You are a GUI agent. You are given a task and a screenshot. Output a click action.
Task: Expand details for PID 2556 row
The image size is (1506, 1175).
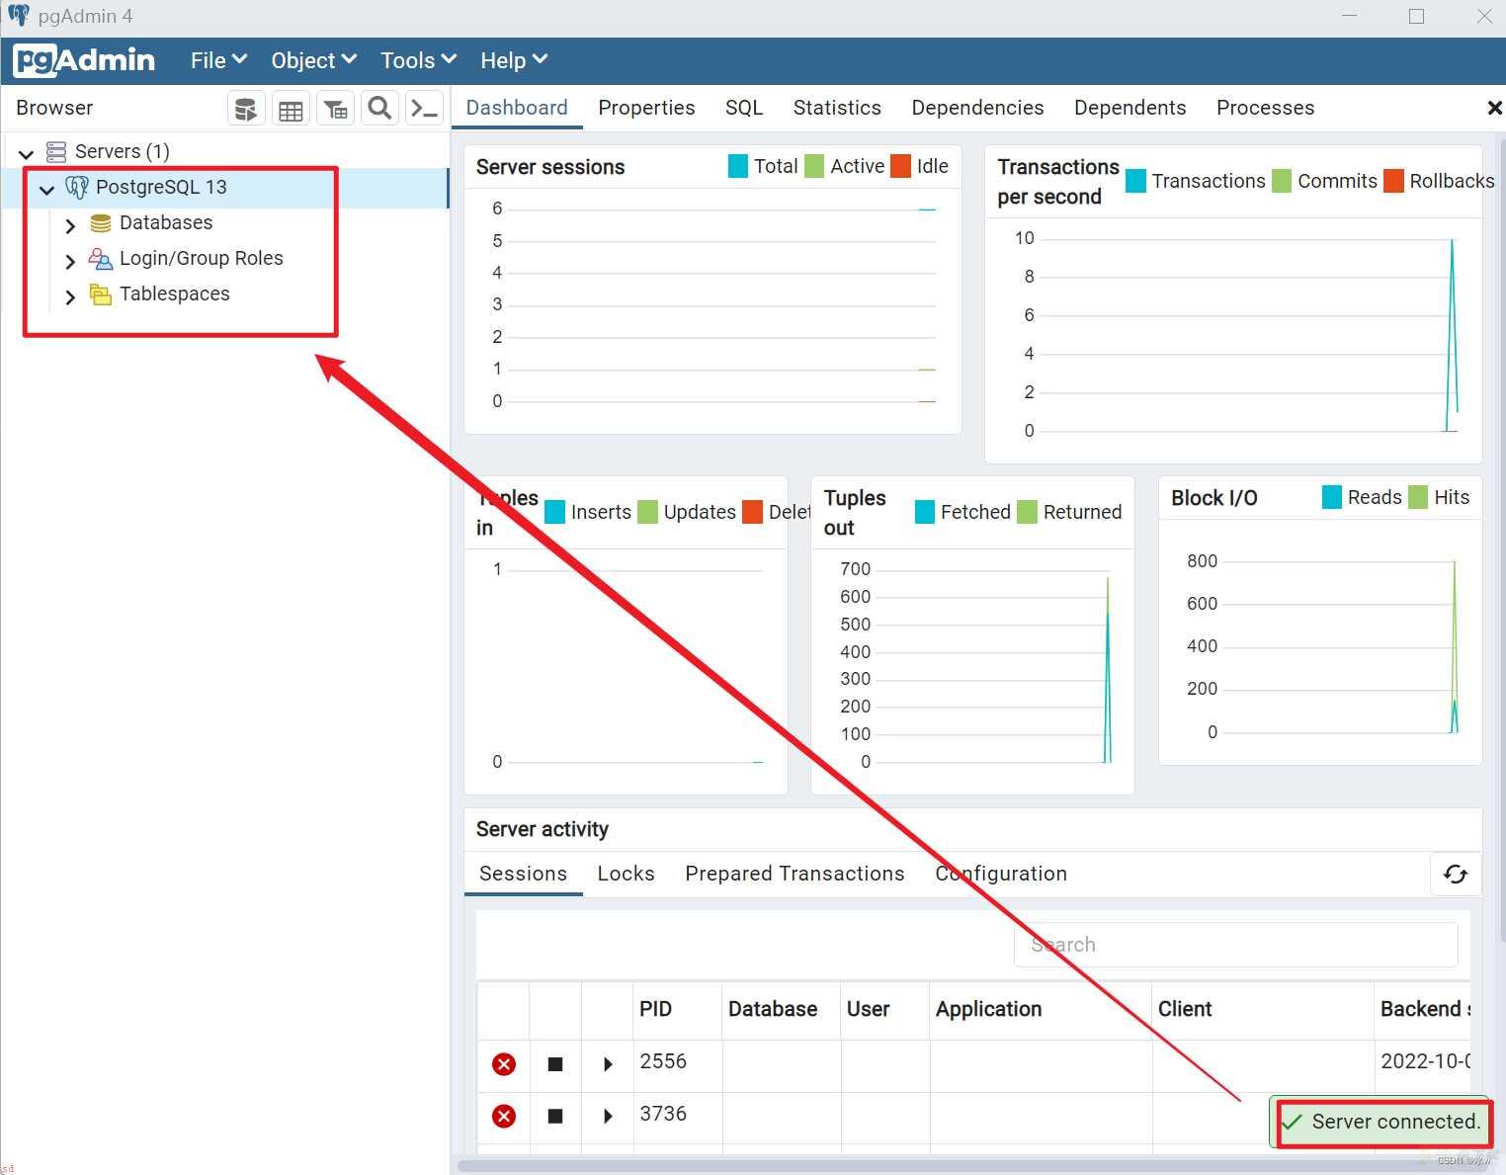click(x=608, y=1064)
